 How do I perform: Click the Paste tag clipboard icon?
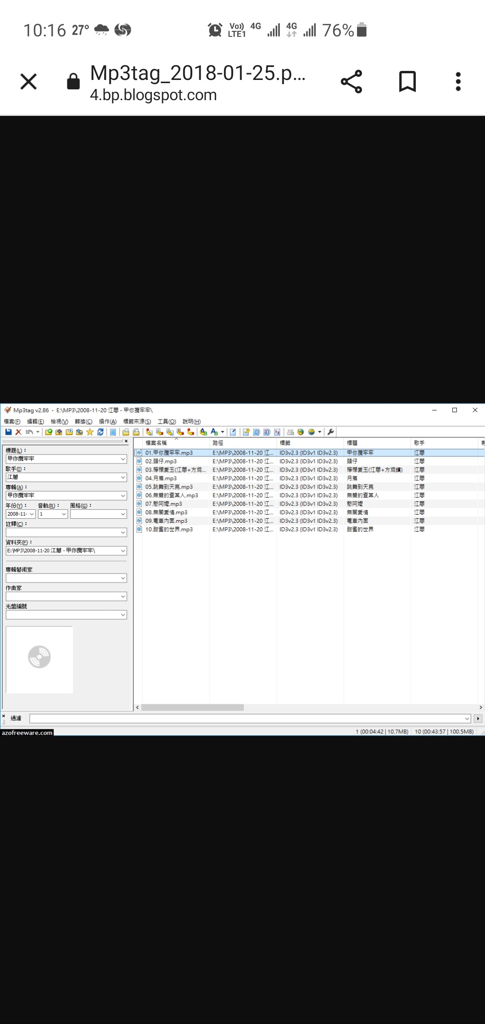tap(136, 432)
